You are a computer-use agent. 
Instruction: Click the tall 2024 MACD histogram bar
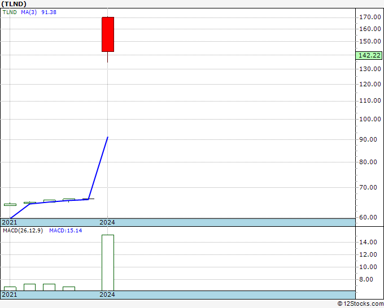point(108,263)
